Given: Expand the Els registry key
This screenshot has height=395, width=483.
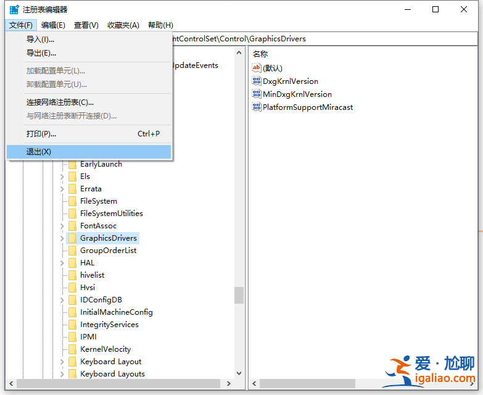Looking at the screenshot, I should click(62, 177).
